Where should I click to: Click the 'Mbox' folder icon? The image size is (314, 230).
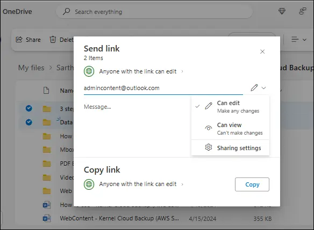(47, 150)
